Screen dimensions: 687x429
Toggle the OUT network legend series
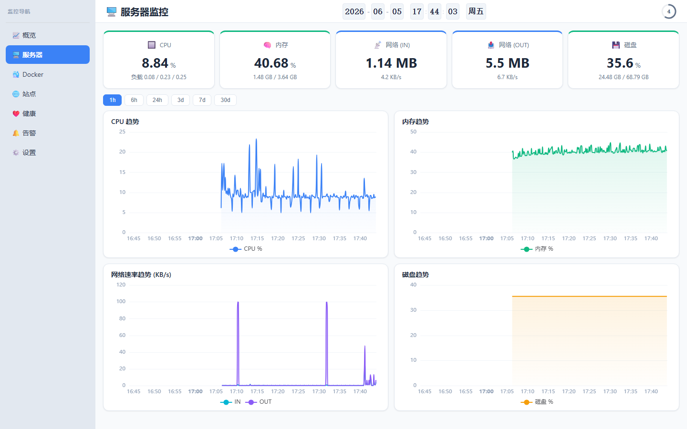259,402
